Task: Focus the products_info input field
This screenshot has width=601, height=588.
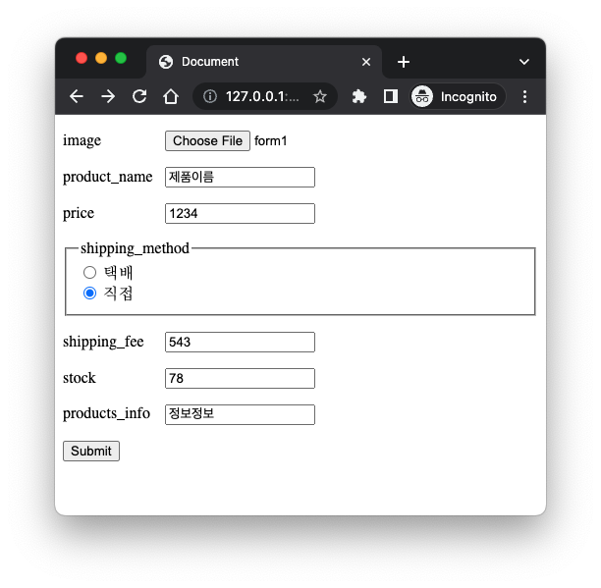Action: coord(240,414)
